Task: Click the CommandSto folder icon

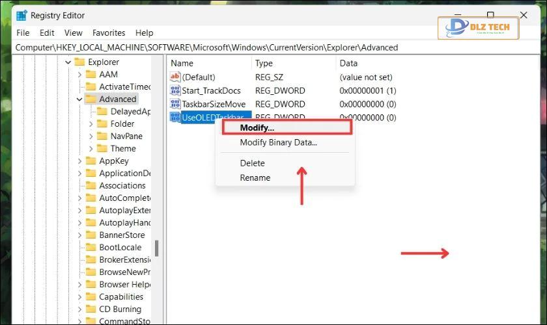Action: [x=91, y=321]
